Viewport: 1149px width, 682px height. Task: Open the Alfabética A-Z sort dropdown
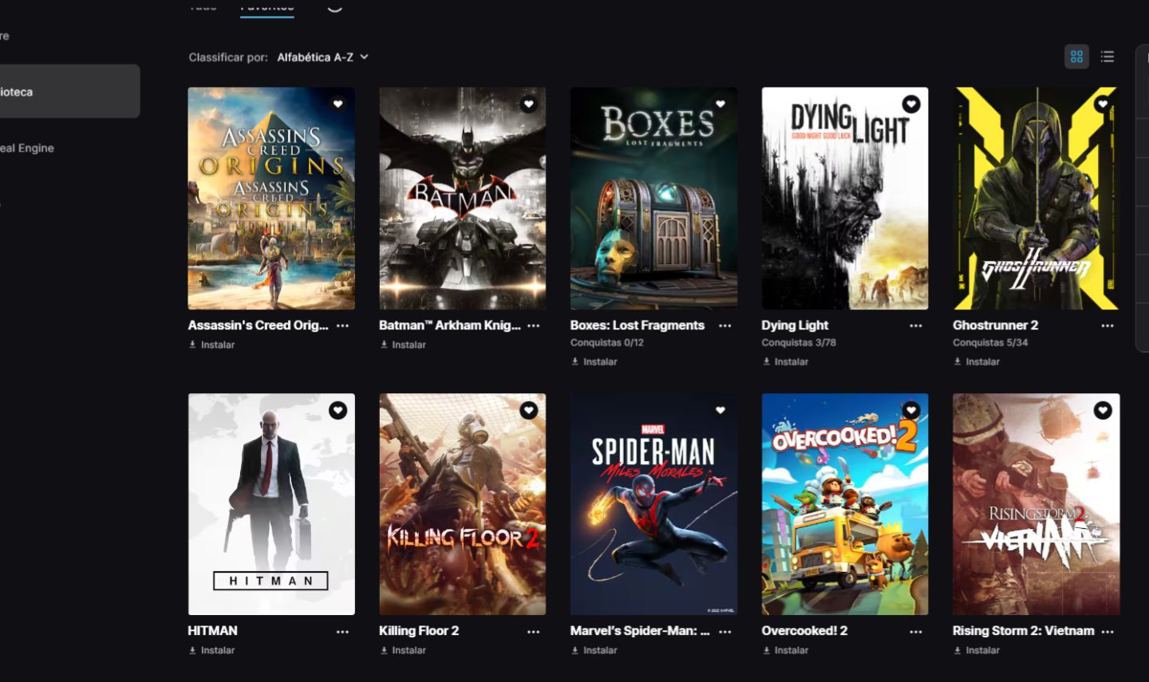coord(322,57)
